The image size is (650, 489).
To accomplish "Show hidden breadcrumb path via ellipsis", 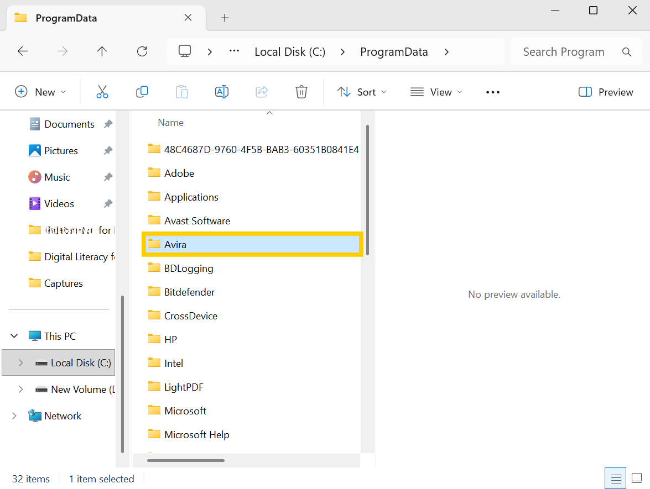I will click(234, 51).
